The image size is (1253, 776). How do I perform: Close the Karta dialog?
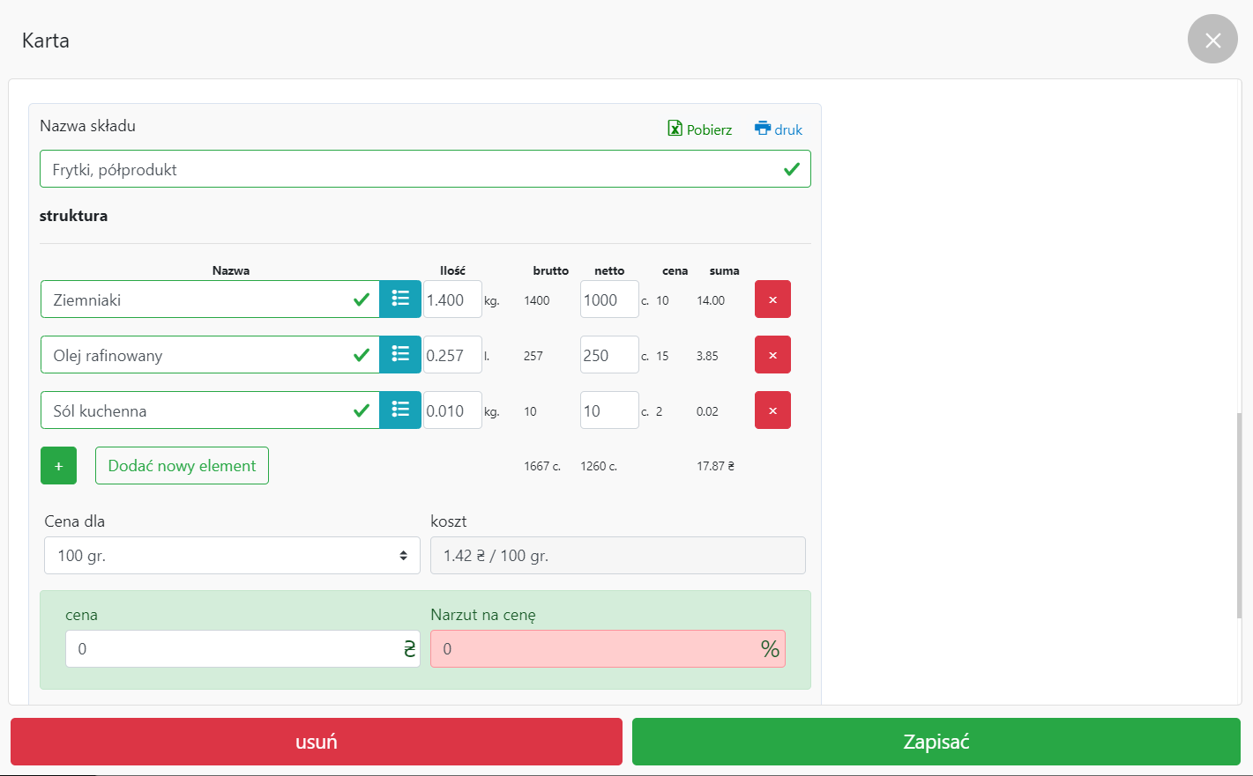tap(1212, 40)
